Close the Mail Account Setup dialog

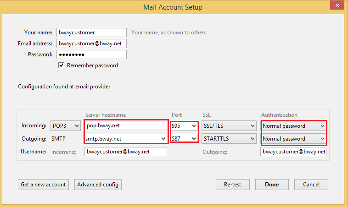(337, 5)
